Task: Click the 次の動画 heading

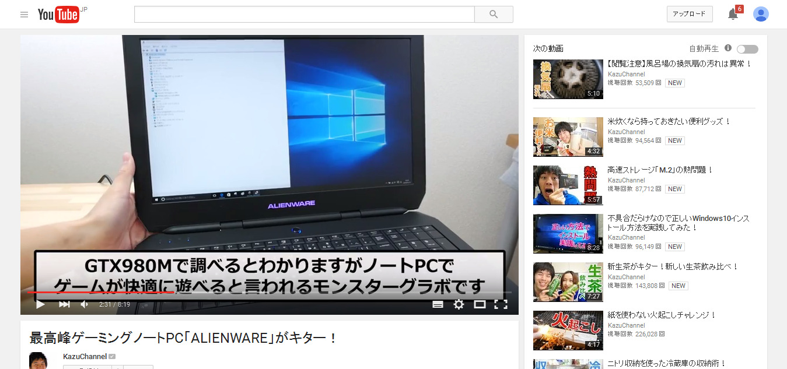Action: pyautogui.click(x=548, y=48)
